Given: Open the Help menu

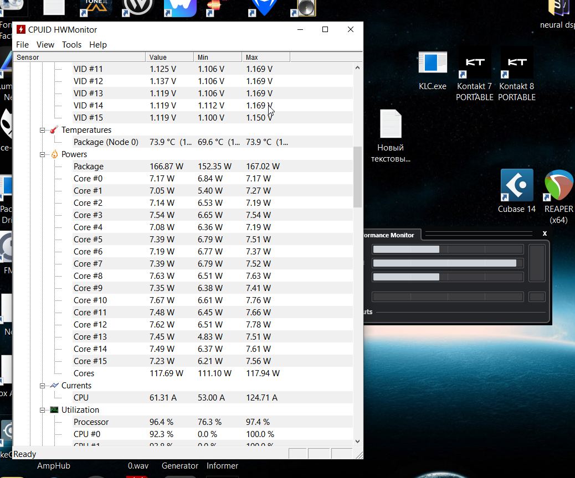Looking at the screenshot, I should click(98, 45).
